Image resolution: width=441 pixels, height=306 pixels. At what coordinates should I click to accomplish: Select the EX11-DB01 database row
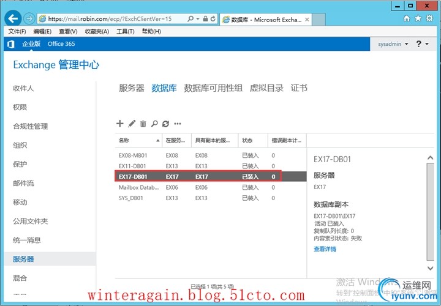point(211,166)
